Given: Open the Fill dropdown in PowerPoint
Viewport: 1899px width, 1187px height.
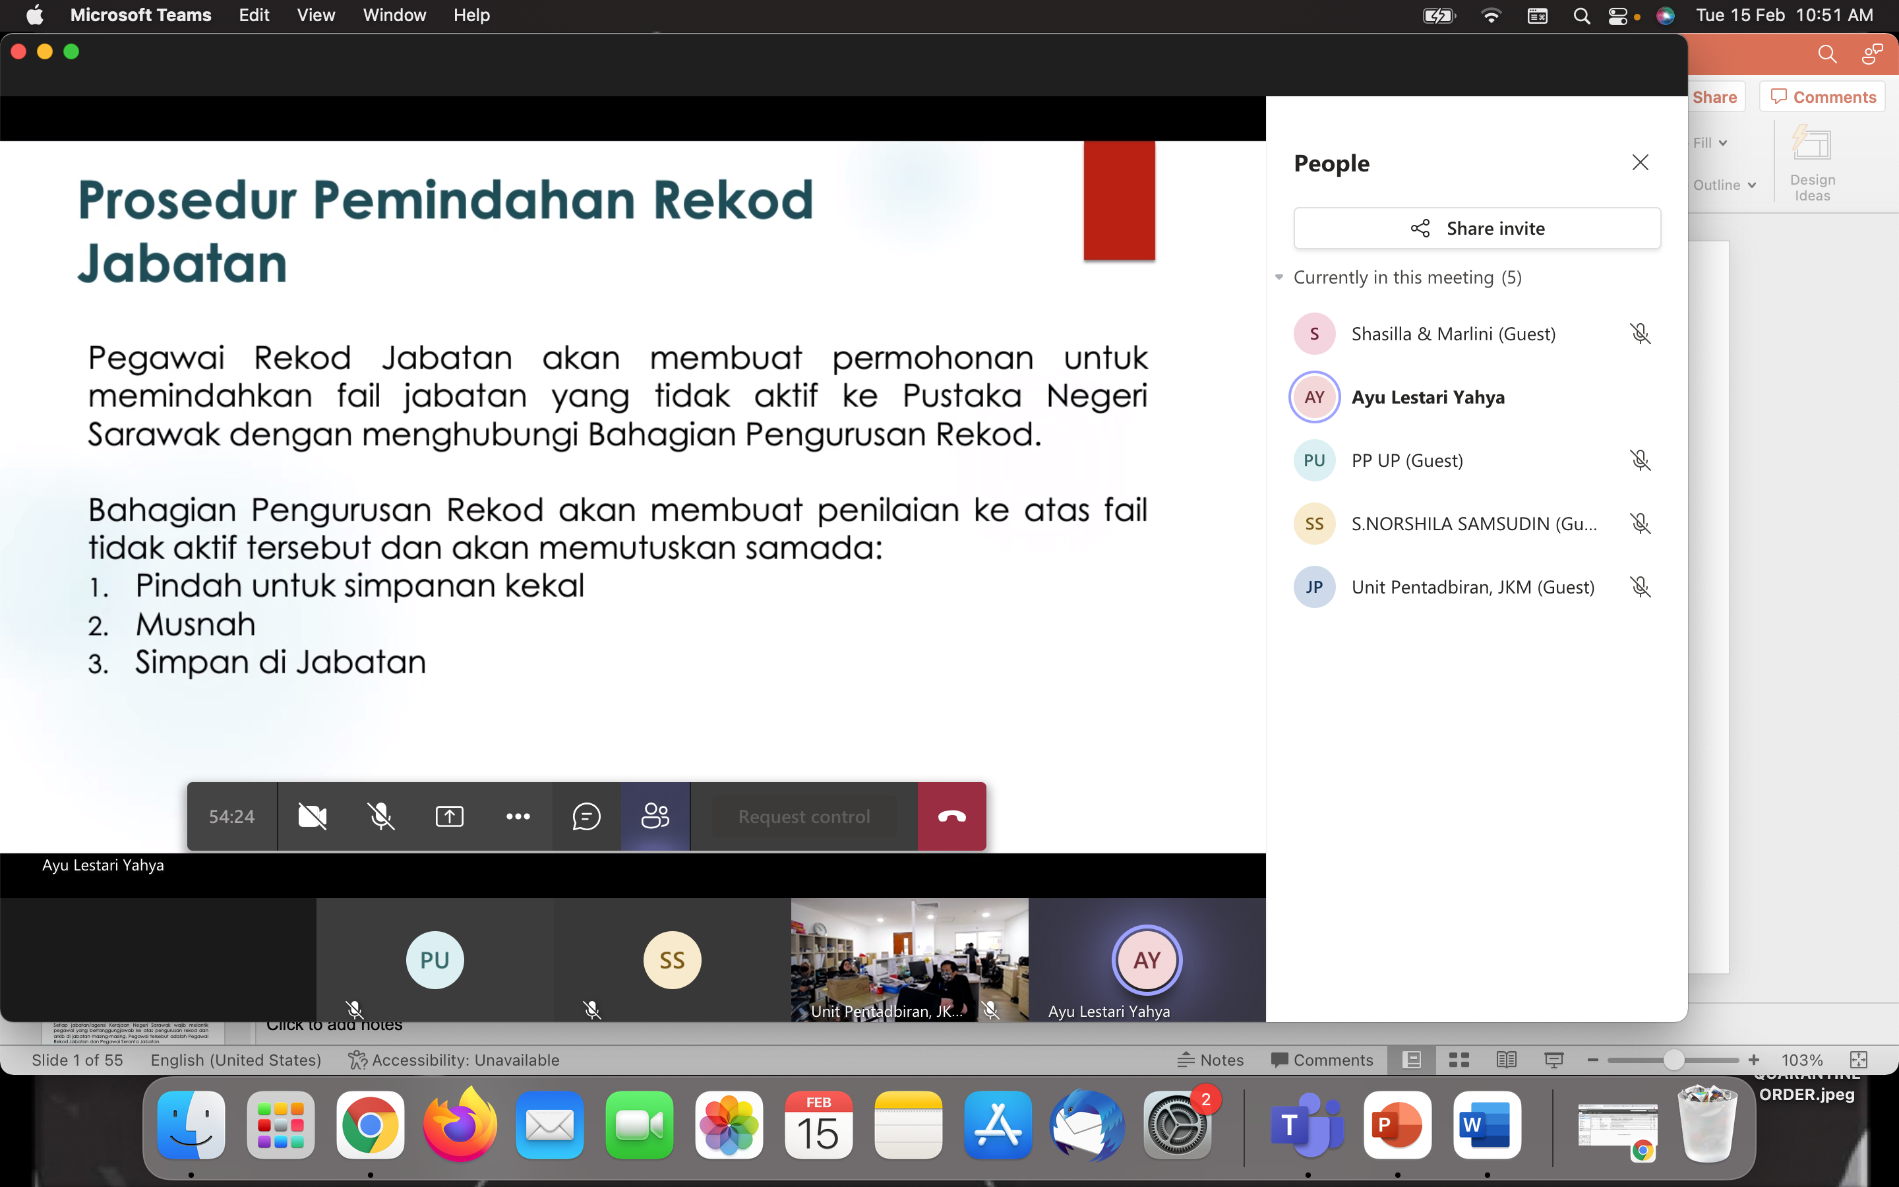Looking at the screenshot, I should pyautogui.click(x=1710, y=143).
